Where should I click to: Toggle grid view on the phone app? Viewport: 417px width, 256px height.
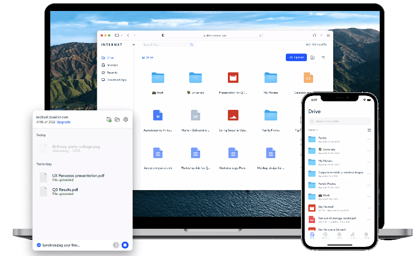click(369, 130)
